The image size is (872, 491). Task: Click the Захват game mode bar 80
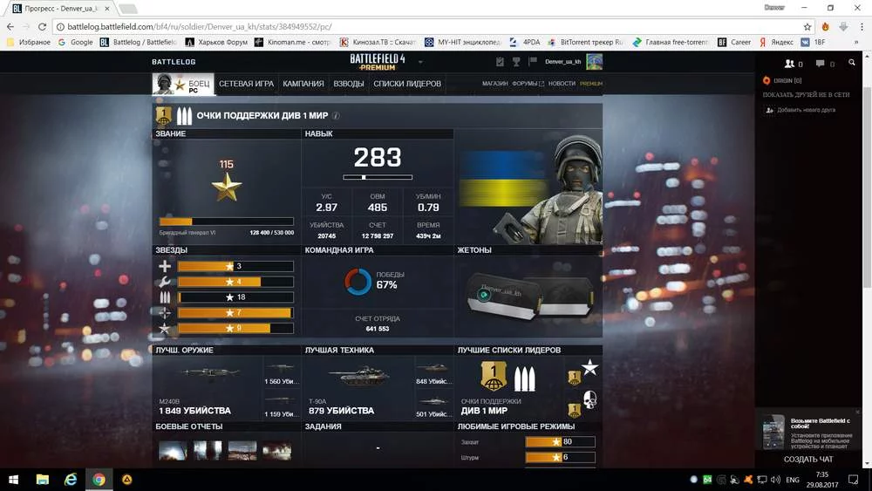click(x=560, y=442)
